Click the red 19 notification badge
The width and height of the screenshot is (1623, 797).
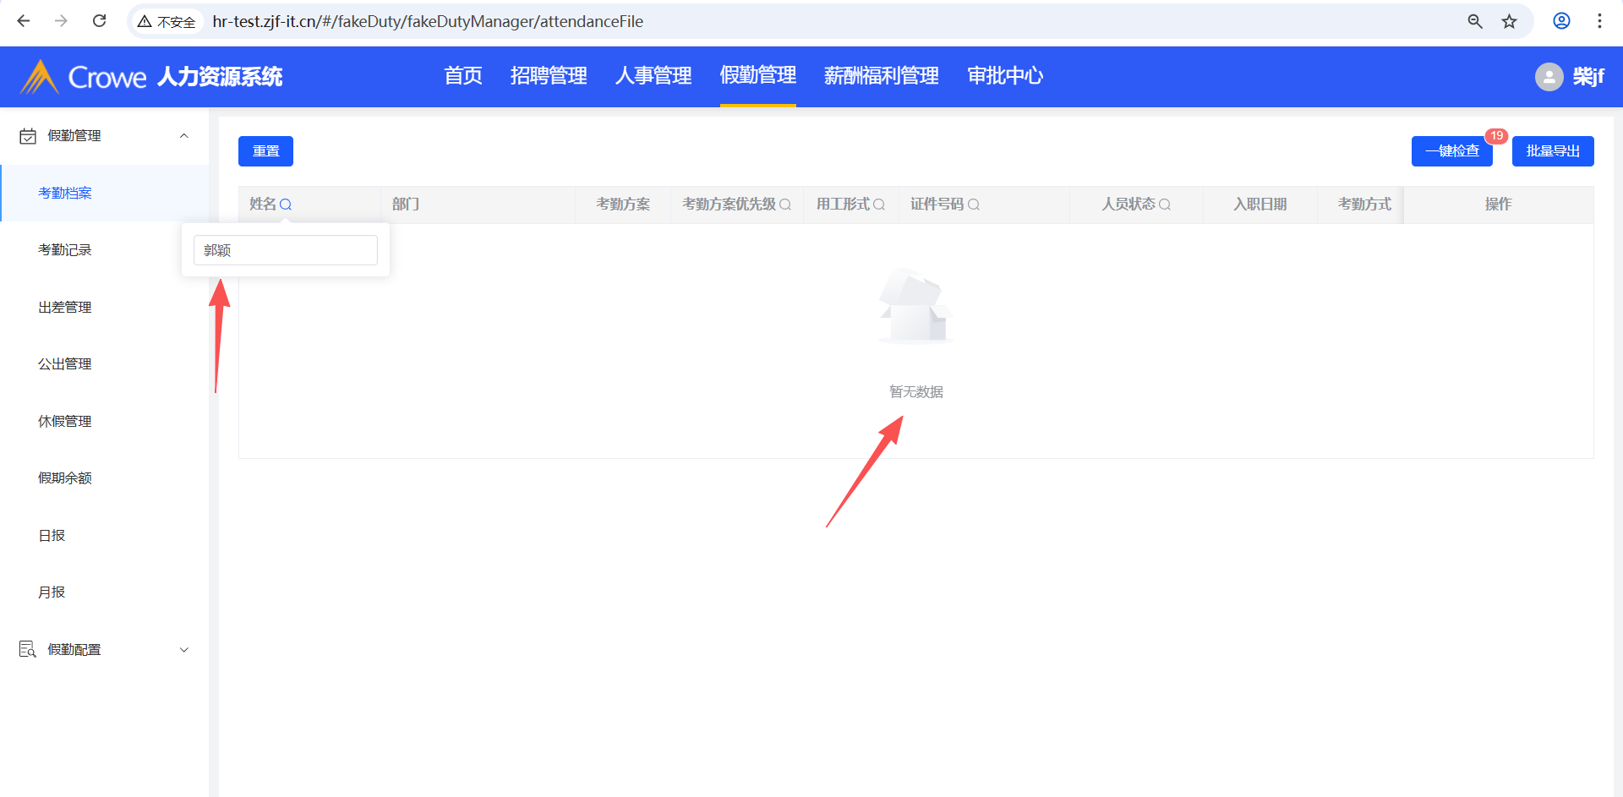1496,135
